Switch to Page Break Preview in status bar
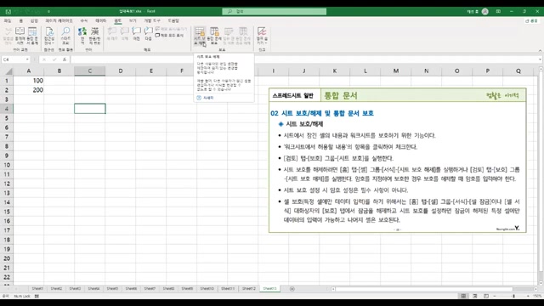Viewport: 544px width, 306px height. [486, 296]
